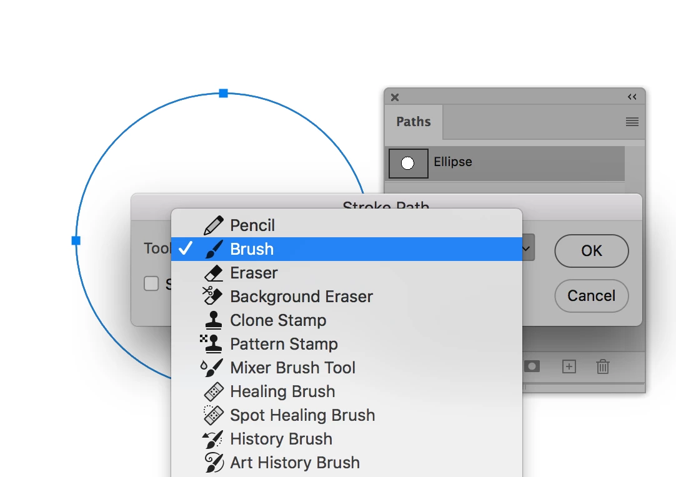
Task: Cancel the Stroke Path dialog
Action: [591, 296]
